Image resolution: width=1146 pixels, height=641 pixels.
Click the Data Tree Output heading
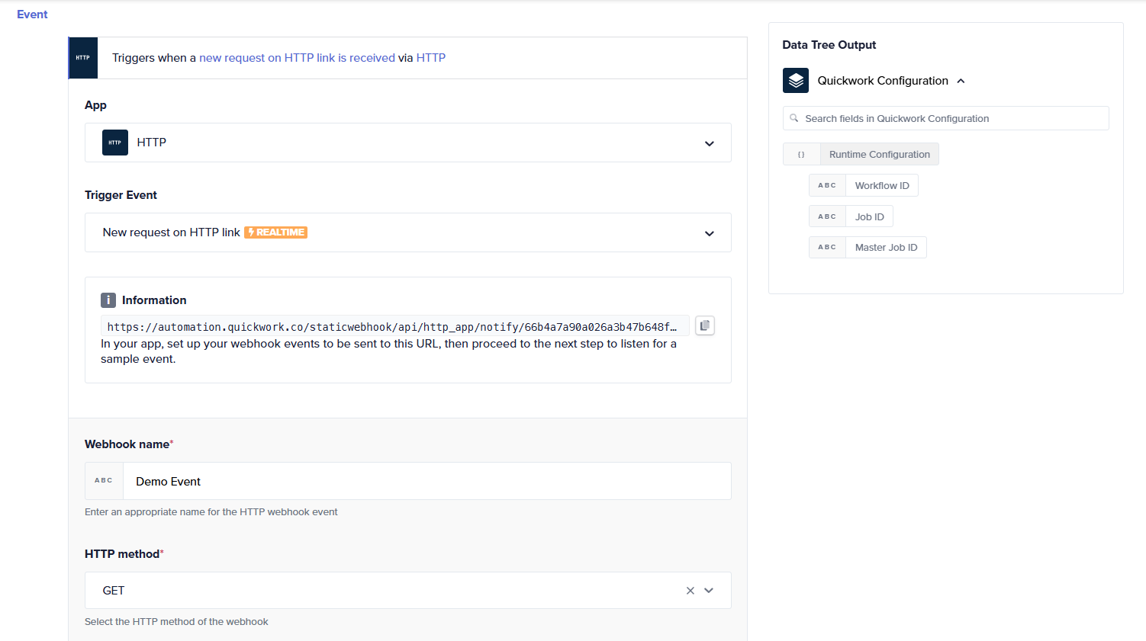[x=829, y=45]
